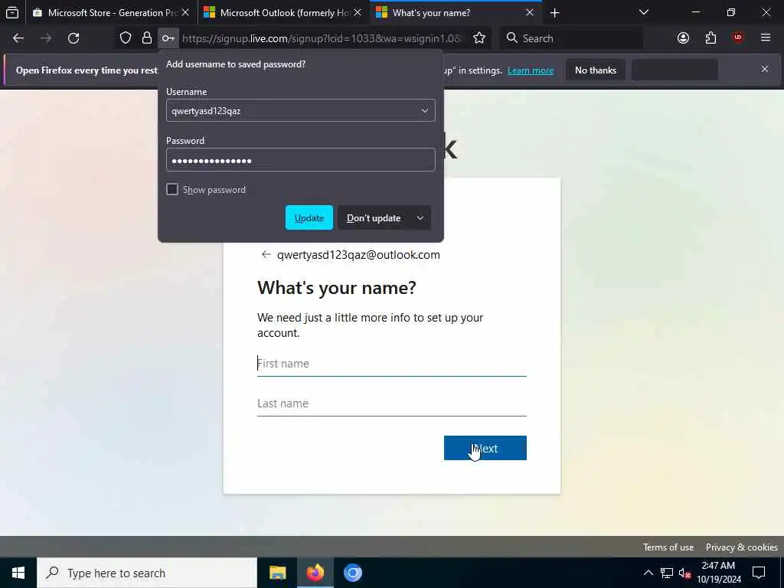Viewport: 784px width, 588px height.
Task: Open a new browser tab
Action: 554,12
